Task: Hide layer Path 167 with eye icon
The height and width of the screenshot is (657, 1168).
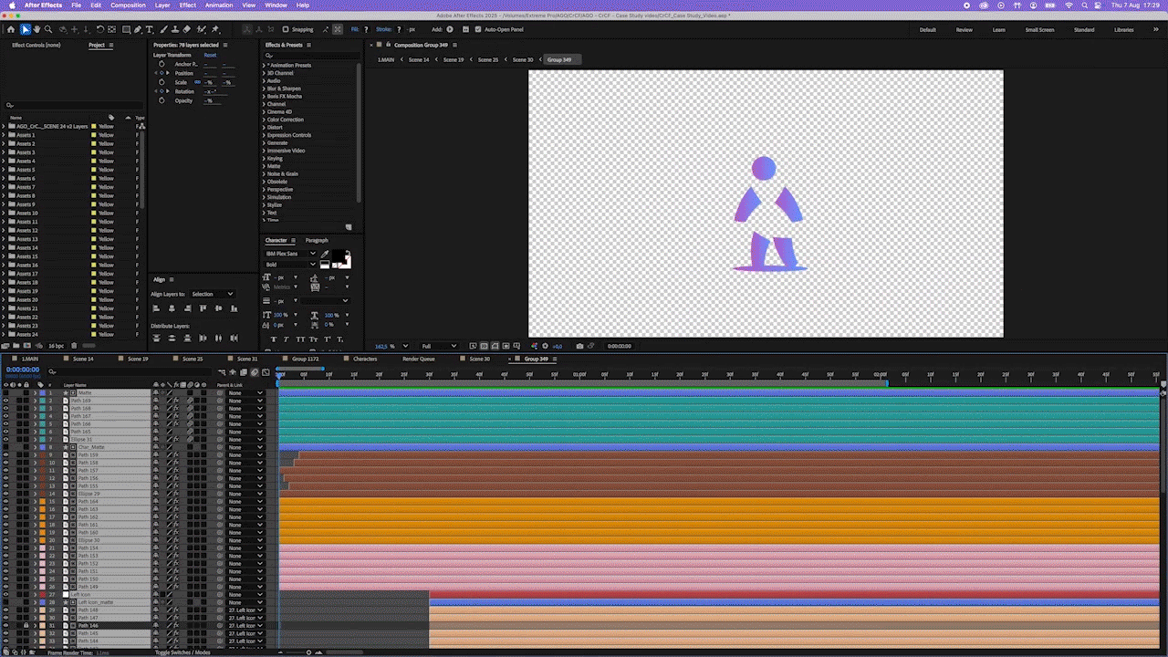Action: [x=5, y=416]
